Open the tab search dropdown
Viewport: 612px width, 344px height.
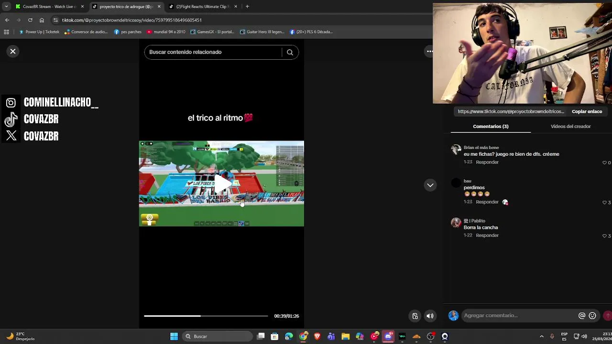tap(6, 7)
